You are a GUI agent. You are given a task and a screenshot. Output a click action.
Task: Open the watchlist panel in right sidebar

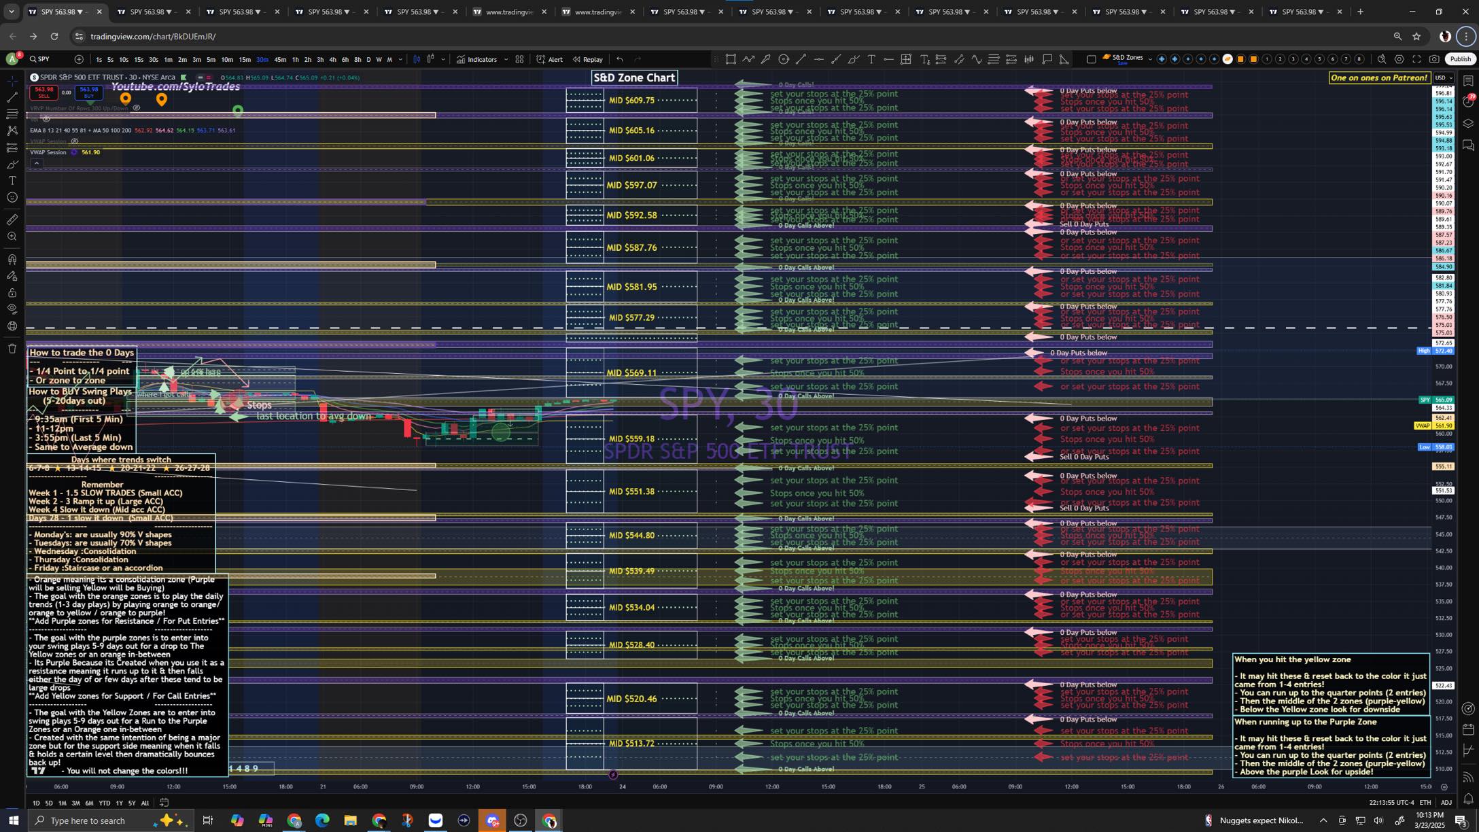tap(1468, 81)
